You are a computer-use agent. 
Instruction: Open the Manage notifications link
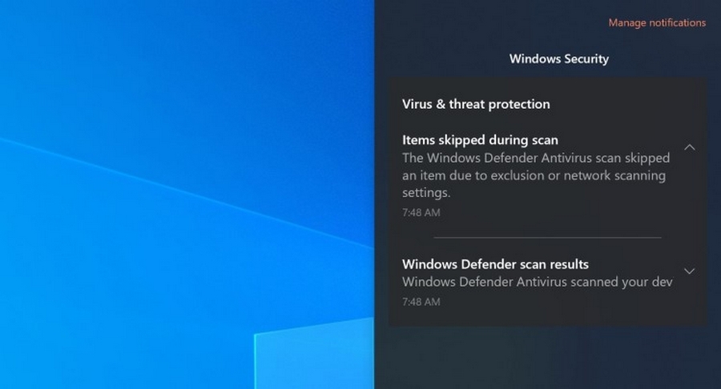coord(657,22)
